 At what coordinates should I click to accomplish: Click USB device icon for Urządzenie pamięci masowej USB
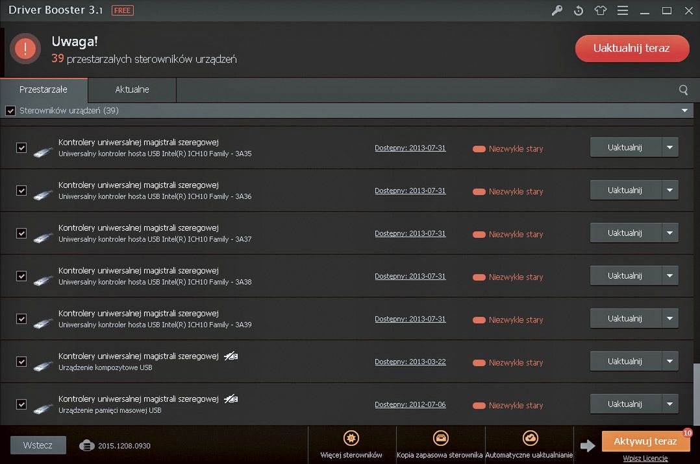coord(43,408)
